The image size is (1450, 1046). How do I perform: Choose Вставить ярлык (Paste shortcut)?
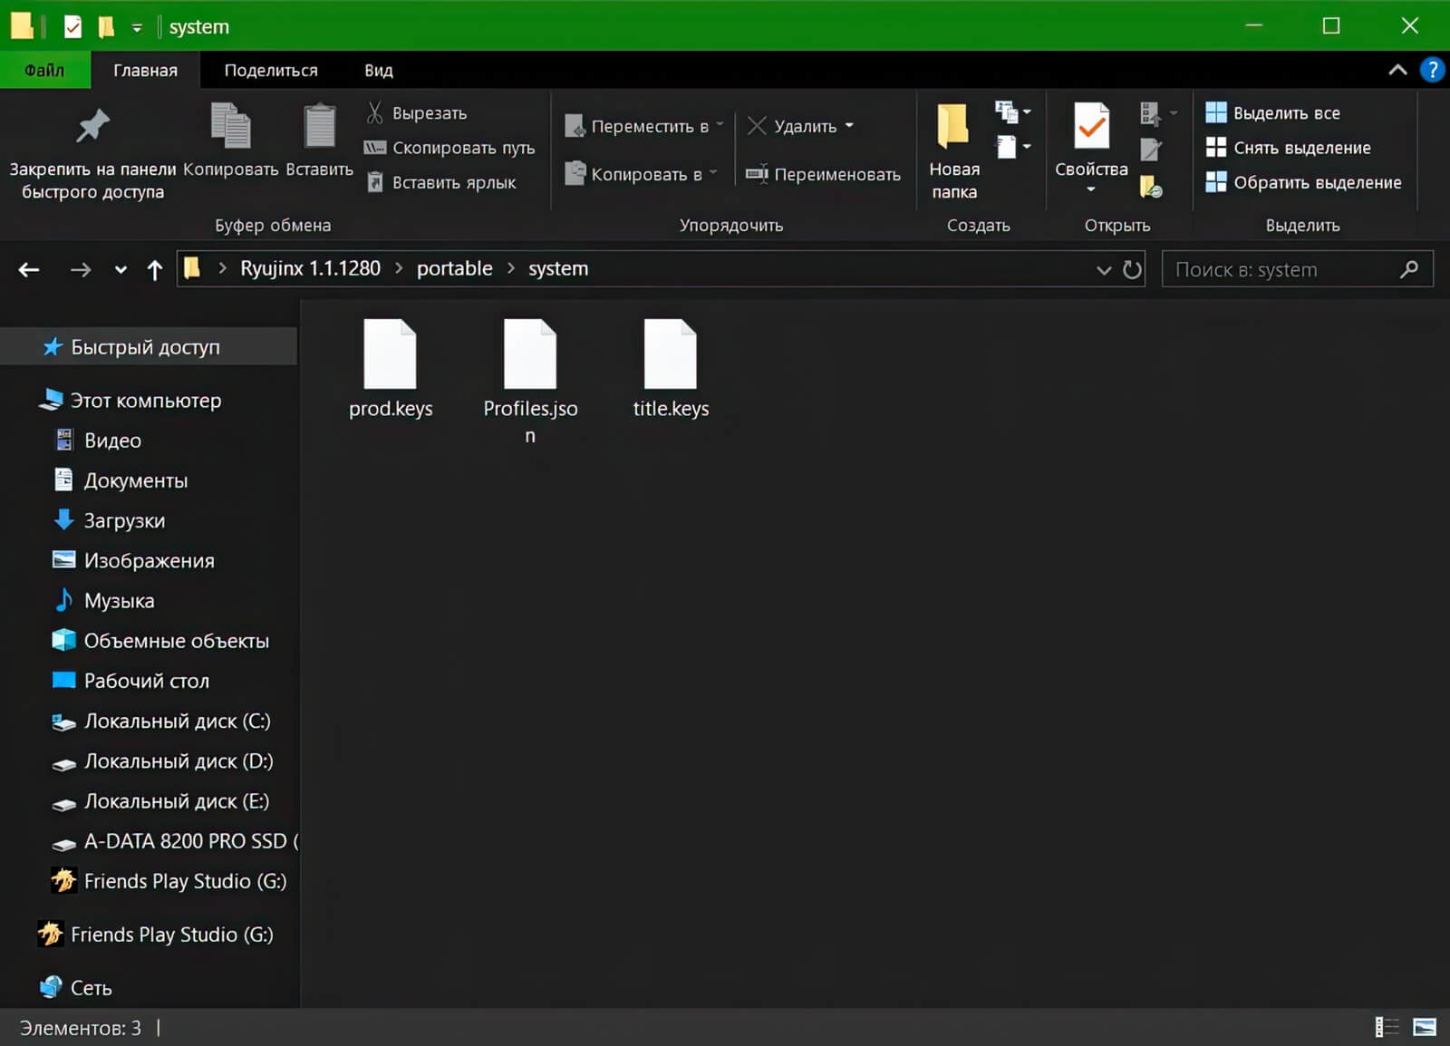pos(441,182)
